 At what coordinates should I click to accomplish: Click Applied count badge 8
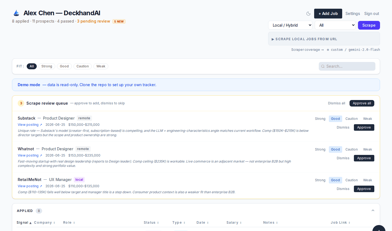pyautogui.click(x=39, y=211)
